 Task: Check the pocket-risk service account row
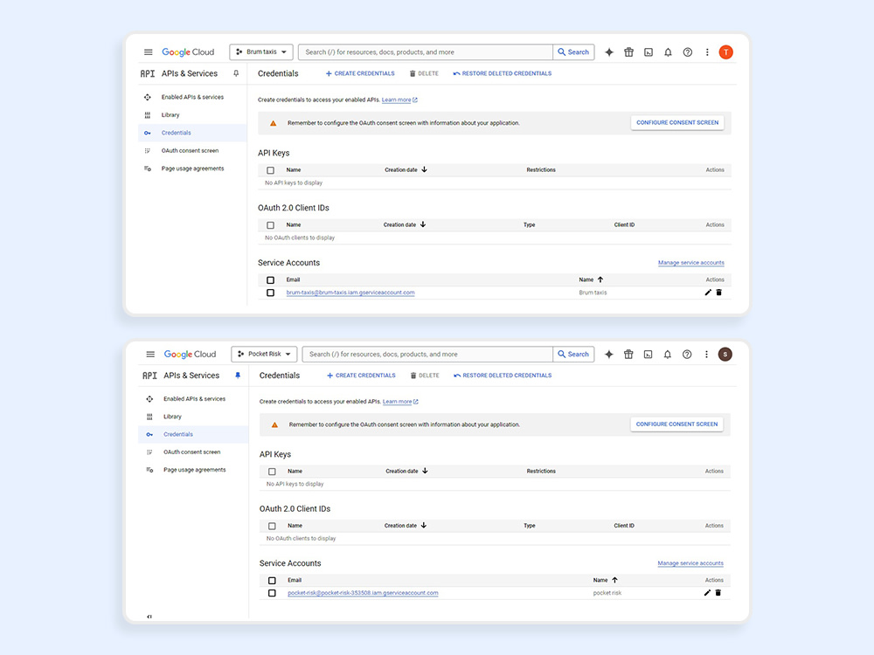click(272, 593)
